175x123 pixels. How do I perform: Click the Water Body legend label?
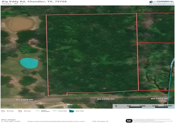(x=80, y=111)
